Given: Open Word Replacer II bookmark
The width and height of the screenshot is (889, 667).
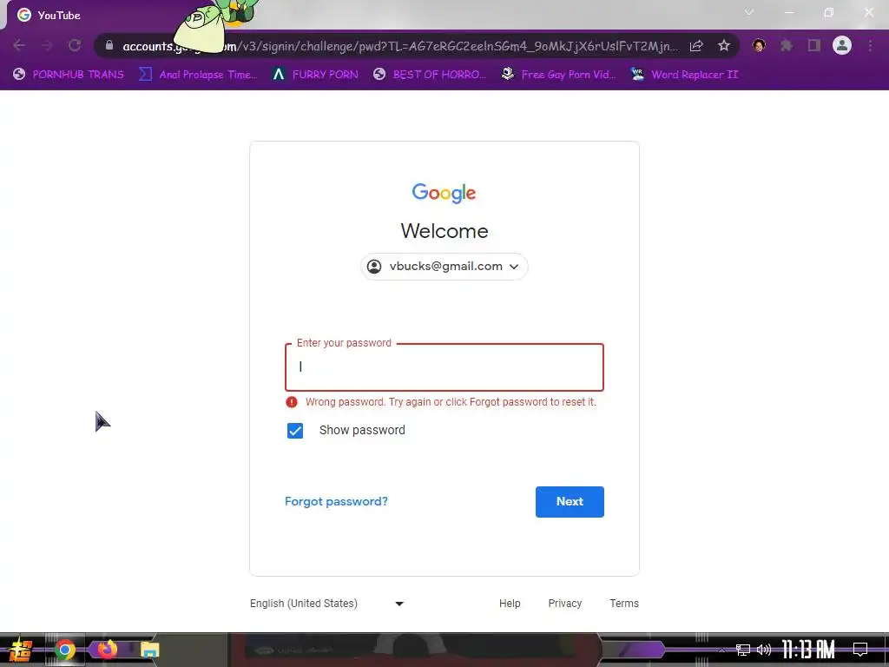Looking at the screenshot, I should 684,75.
